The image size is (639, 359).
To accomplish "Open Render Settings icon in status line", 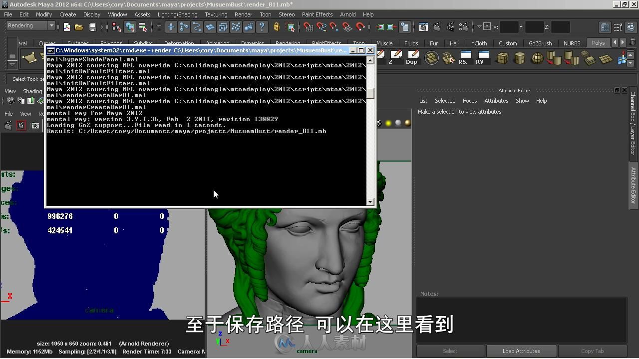I will 464,27.
